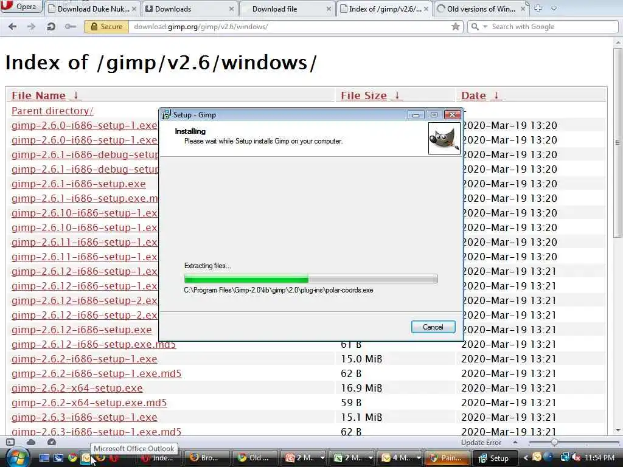Open the closed tabs dropdown arrow
623x467 pixels.
pos(554,9)
